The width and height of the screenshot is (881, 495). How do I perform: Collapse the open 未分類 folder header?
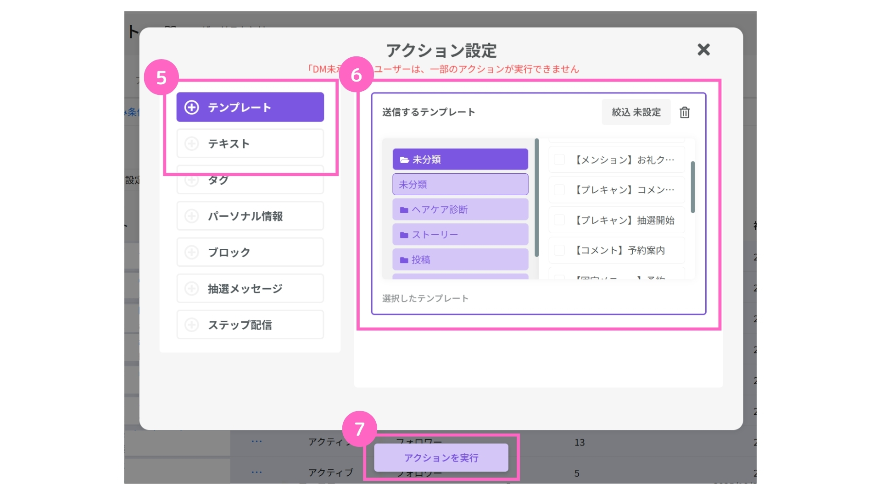coord(460,159)
